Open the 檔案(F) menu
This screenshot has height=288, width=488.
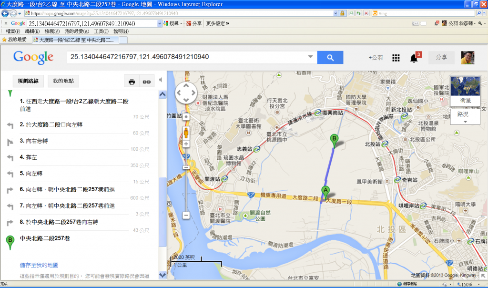[13, 31]
